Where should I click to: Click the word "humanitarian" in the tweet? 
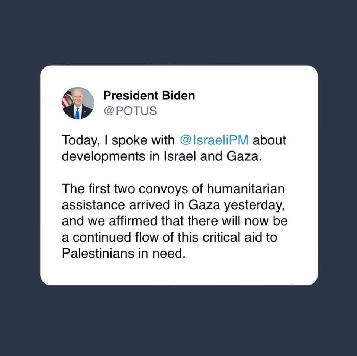[x=246, y=189]
